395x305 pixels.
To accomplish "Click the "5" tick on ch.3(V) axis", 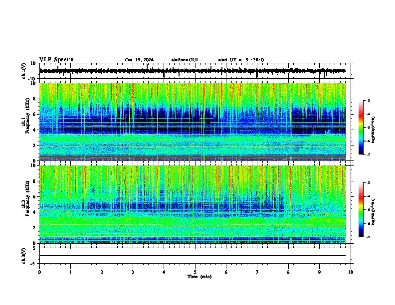I will coord(34,248).
